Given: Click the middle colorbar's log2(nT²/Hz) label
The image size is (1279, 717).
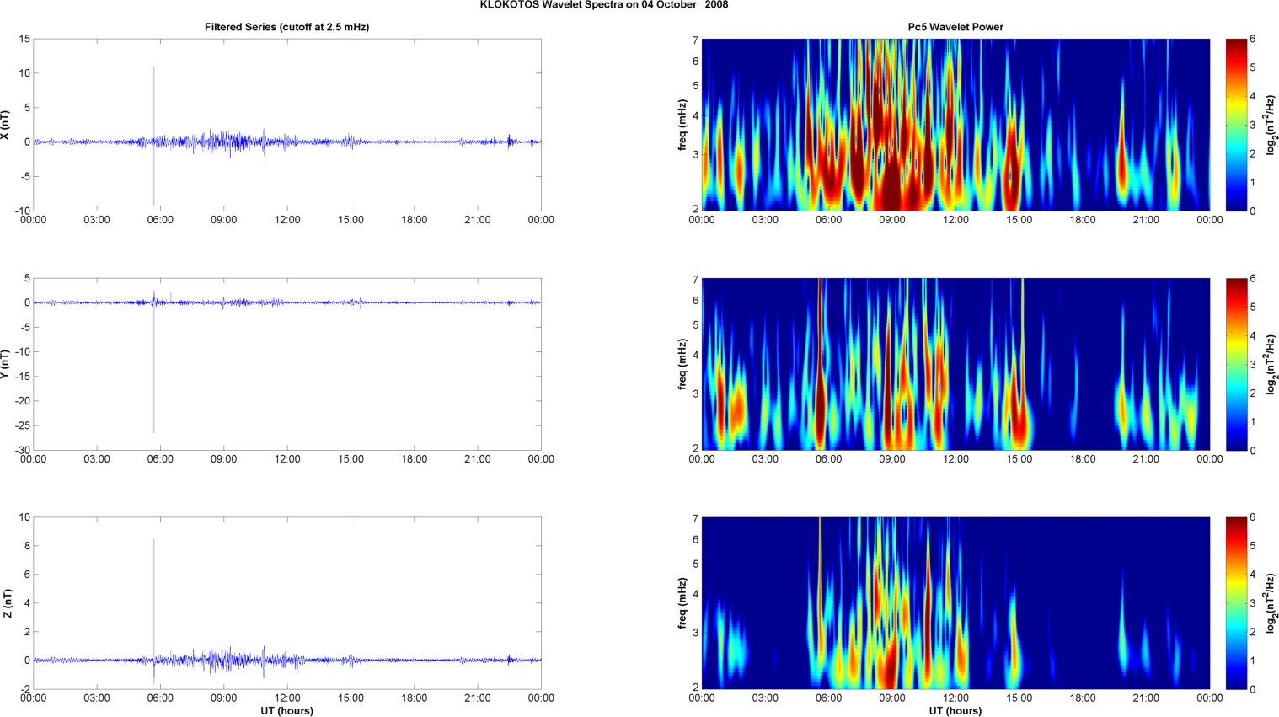Looking at the screenshot, I should coord(1271,364).
